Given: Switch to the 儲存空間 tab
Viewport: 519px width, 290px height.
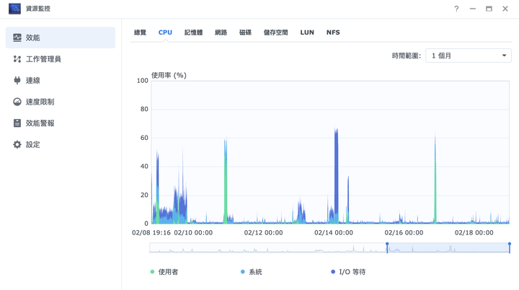Looking at the screenshot, I should point(275,32).
